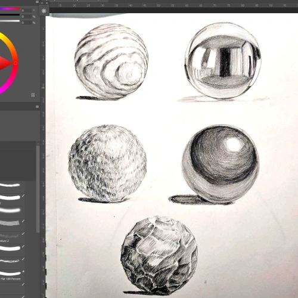Click the sun-shaped icon at canvas corner
The image size is (298, 298).
click(x=44, y=11)
